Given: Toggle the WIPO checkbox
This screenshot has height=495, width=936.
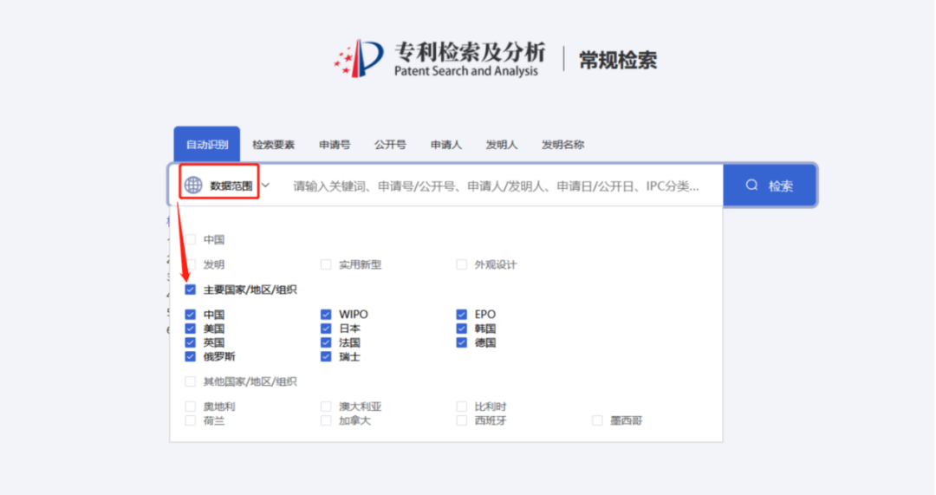Looking at the screenshot, I should (x=326, y=315).
